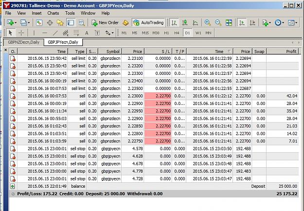Viewport: 304px width, 211px height.
Task: Select the crosshair tool
Action: 21,33
